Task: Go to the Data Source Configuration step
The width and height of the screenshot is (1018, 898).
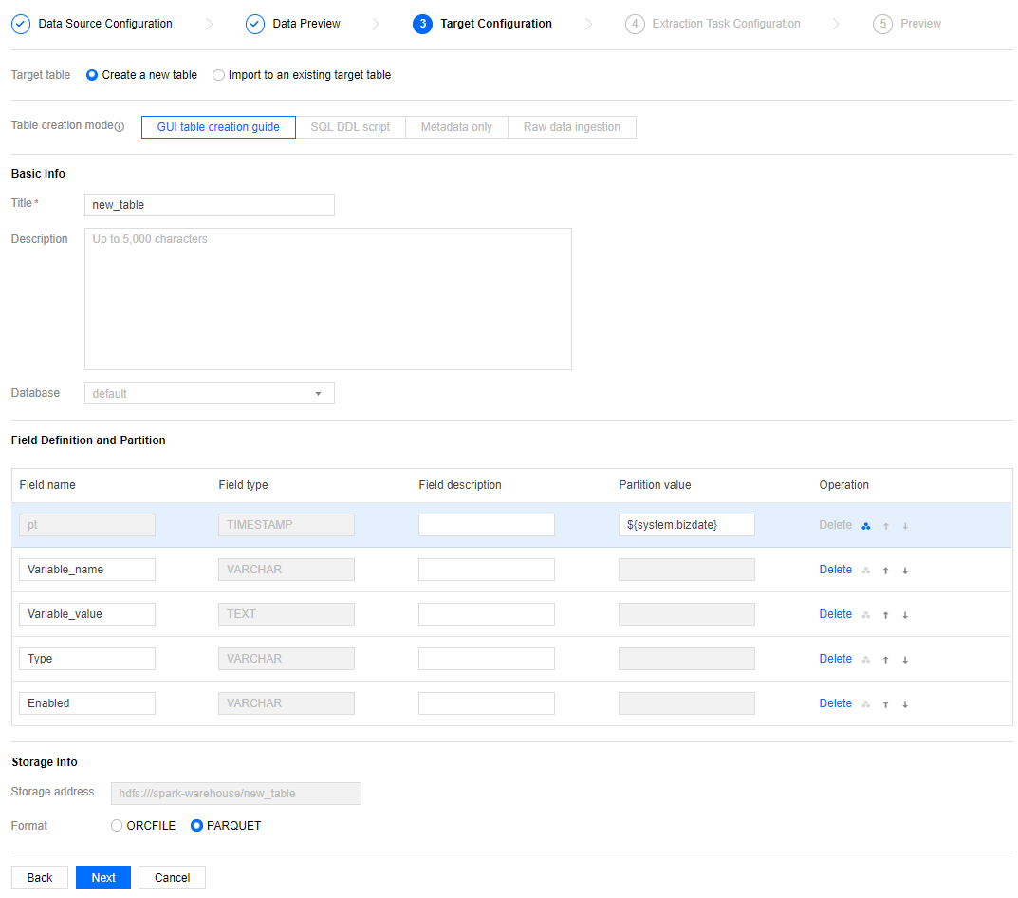Action: click(105, 24)
